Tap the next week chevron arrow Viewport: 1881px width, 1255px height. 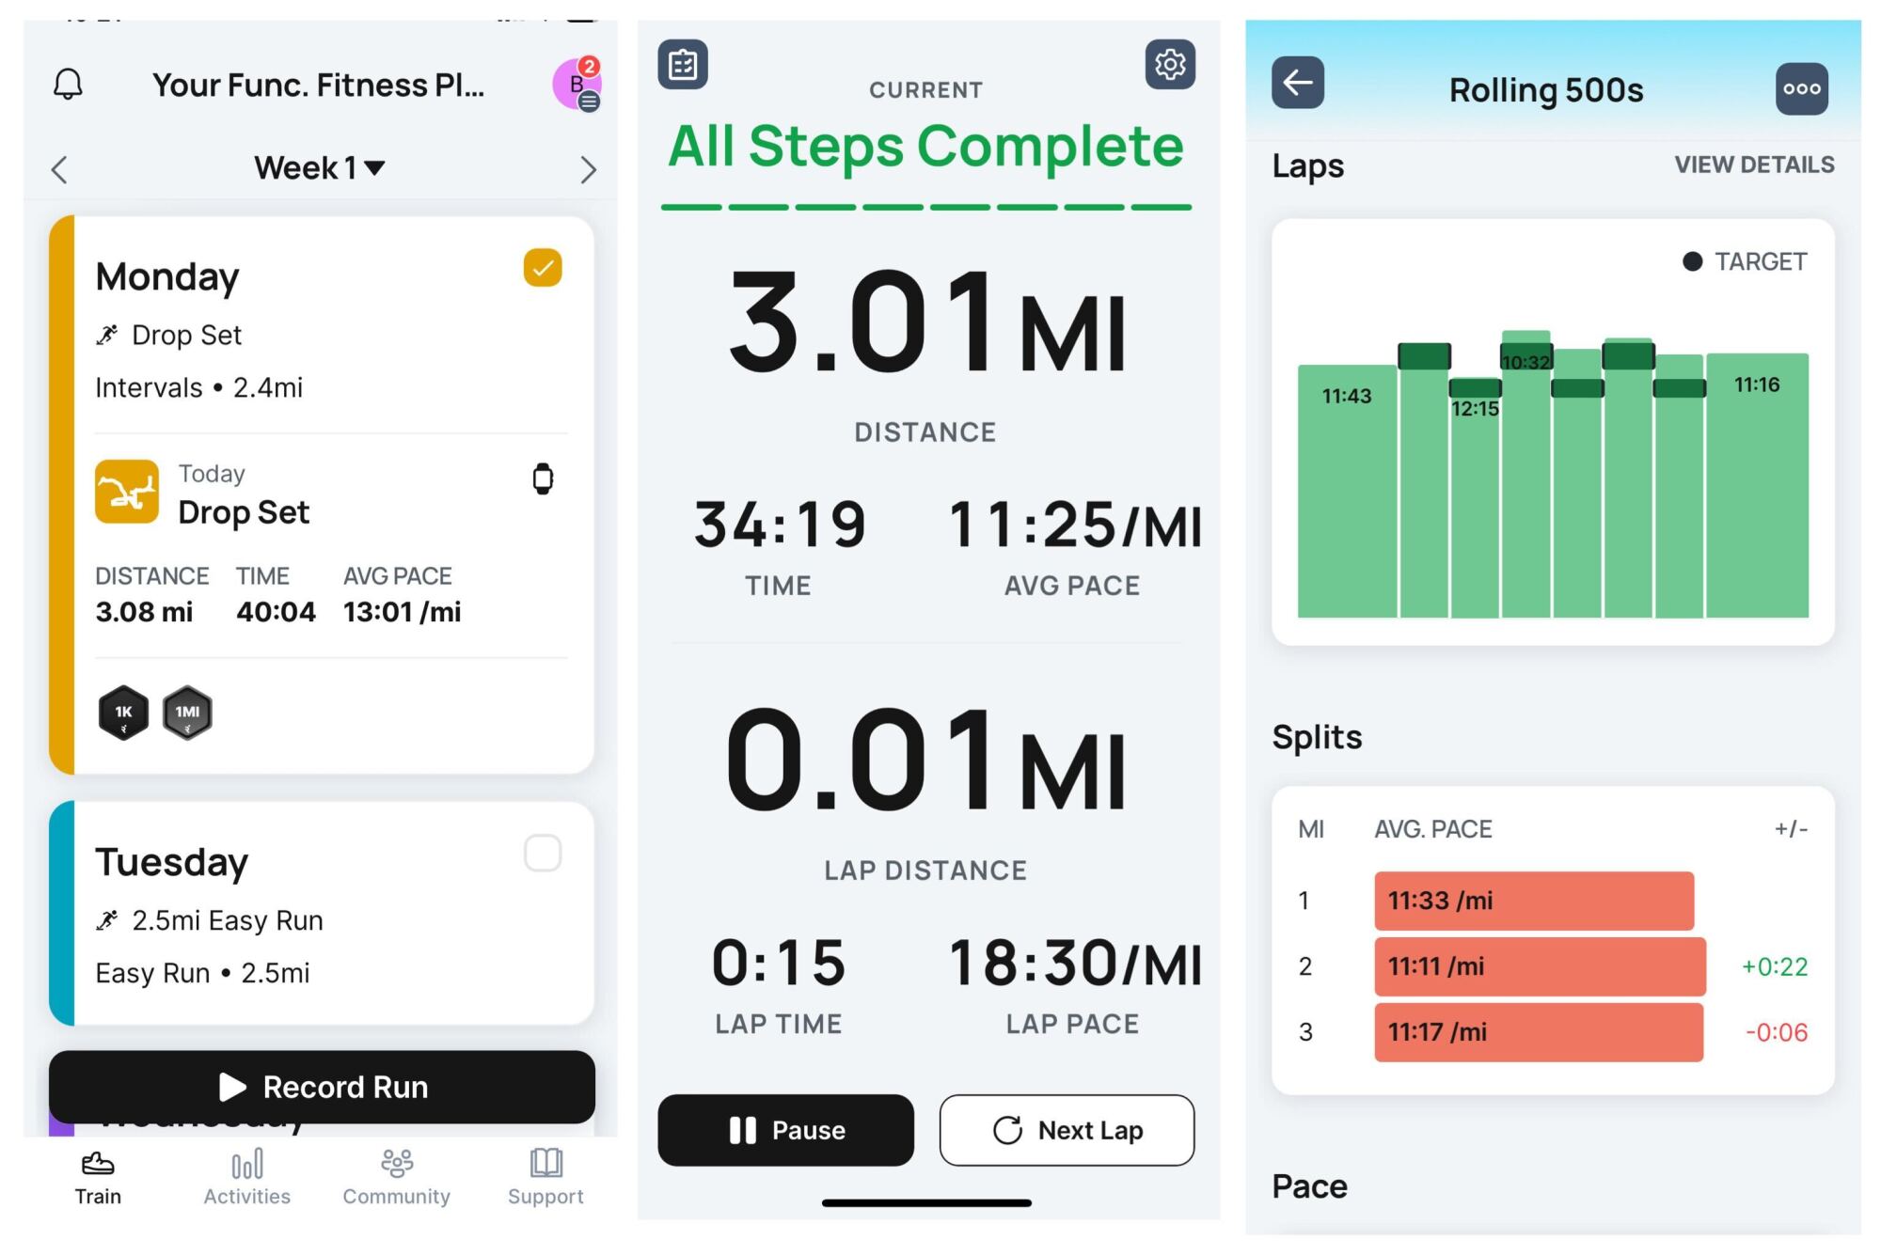click(588, 168)
